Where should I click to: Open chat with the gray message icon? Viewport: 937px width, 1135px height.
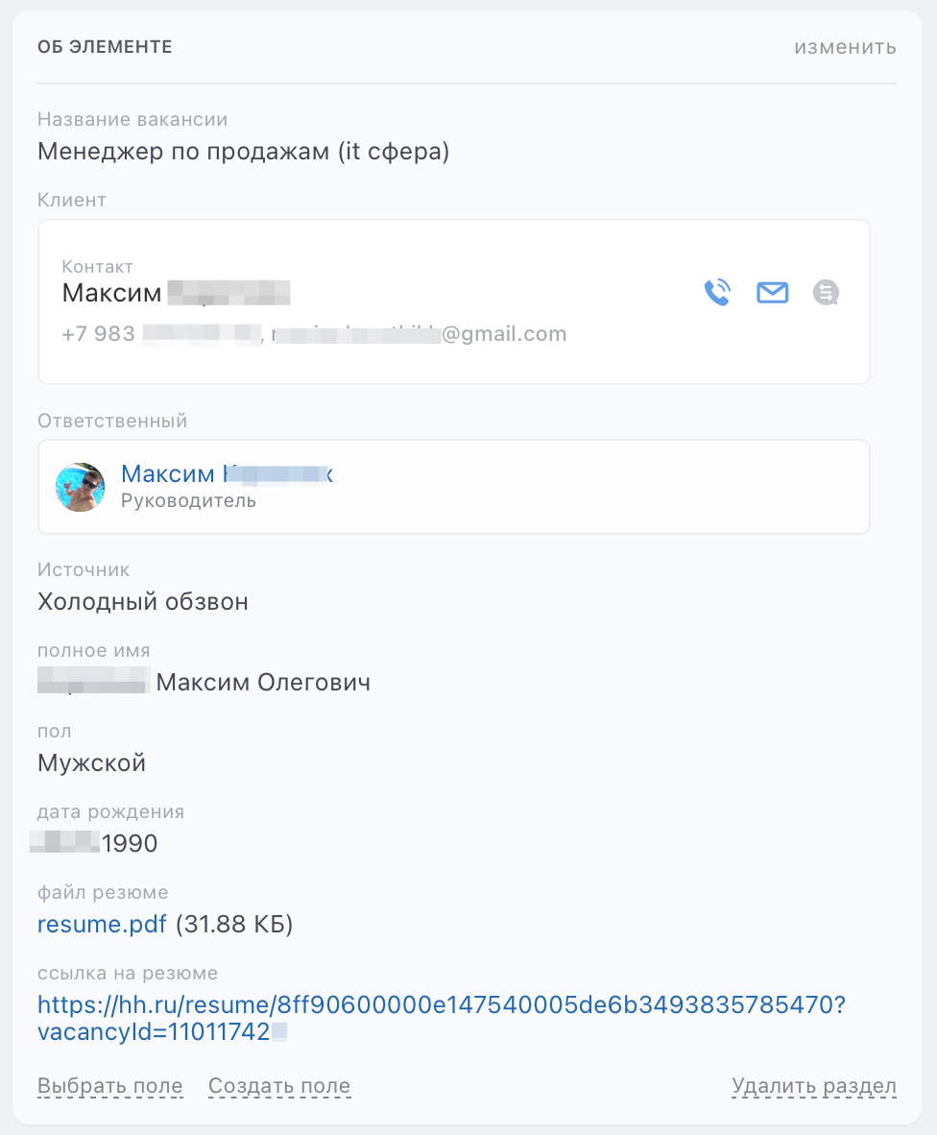826,293
